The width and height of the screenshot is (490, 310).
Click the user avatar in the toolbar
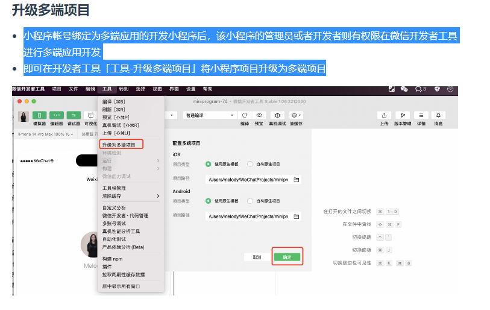(24, 116)
